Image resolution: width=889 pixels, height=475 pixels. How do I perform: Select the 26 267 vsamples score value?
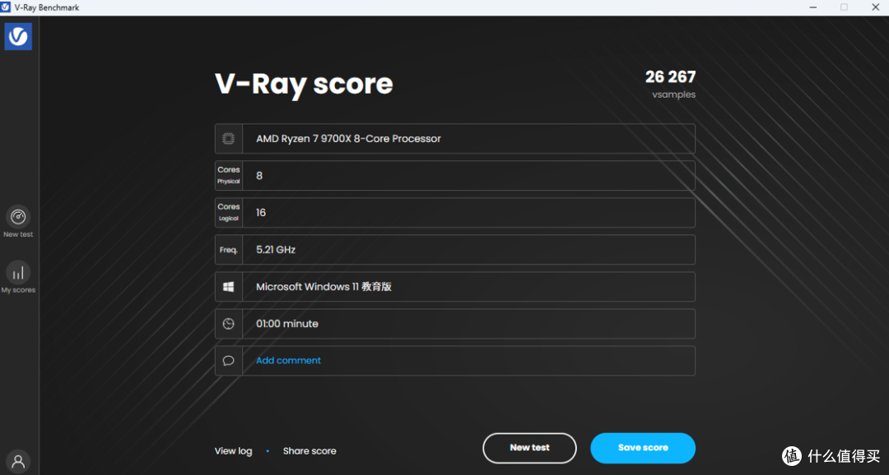coord(670,77)
